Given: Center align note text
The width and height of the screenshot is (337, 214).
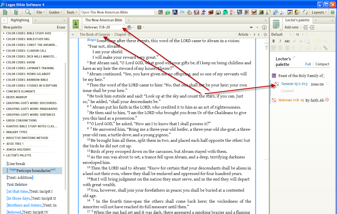Looking at the screenshot, I should 280,48.
